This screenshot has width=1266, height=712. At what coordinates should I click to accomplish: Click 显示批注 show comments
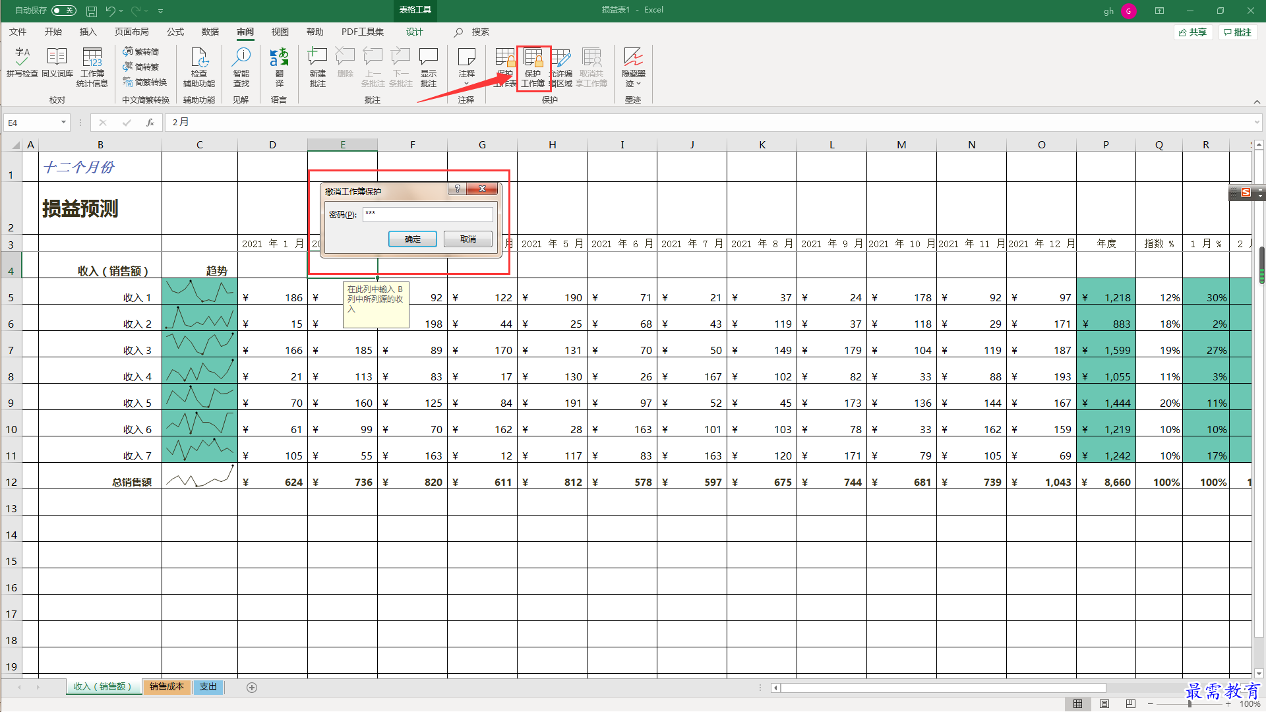coord(429,67)
